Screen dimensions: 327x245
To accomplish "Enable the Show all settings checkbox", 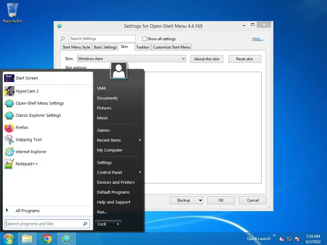I will point(144,39).
